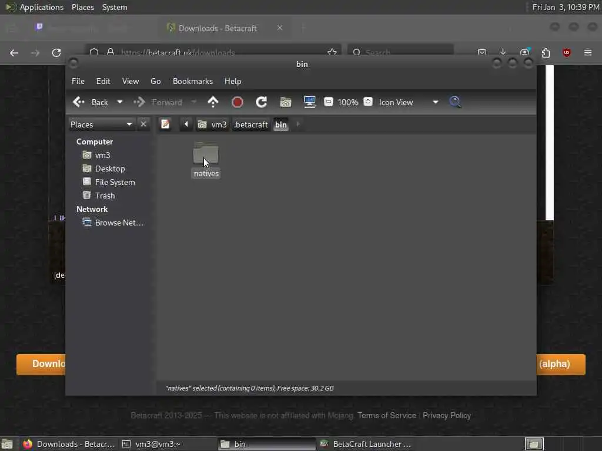Switch to Downloads - Betacraft taskbar item
The image size is (602, 451).
(x=69, y=444)
